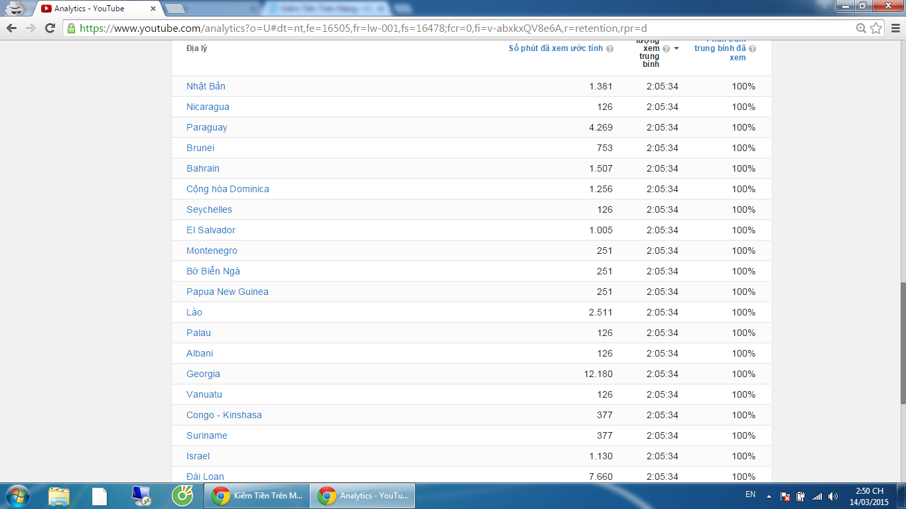
Task: Switch to the Analytics - YouTube tab
Action: [96, 9]
